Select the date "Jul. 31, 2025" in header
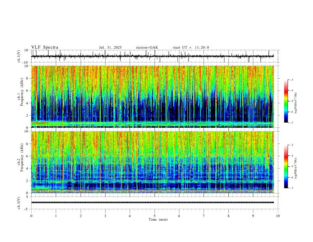Viewport: 313px width, 242px height. pos(110,47)
